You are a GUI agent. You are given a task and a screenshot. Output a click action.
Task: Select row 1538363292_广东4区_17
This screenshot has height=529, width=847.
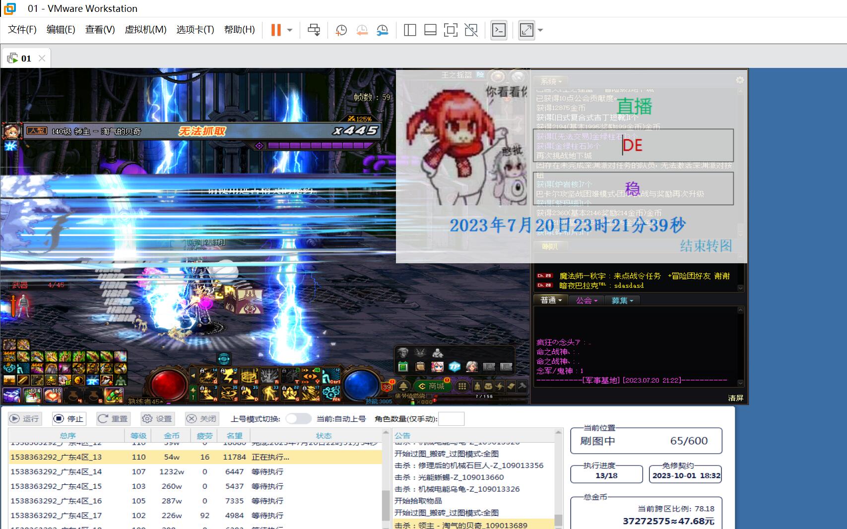(x=195, y=516)
